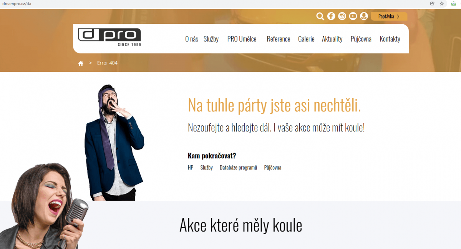This screenshot has width=461, height=249.
Task: Open the Půjčovna navigation item
Action: coord(361,39)
